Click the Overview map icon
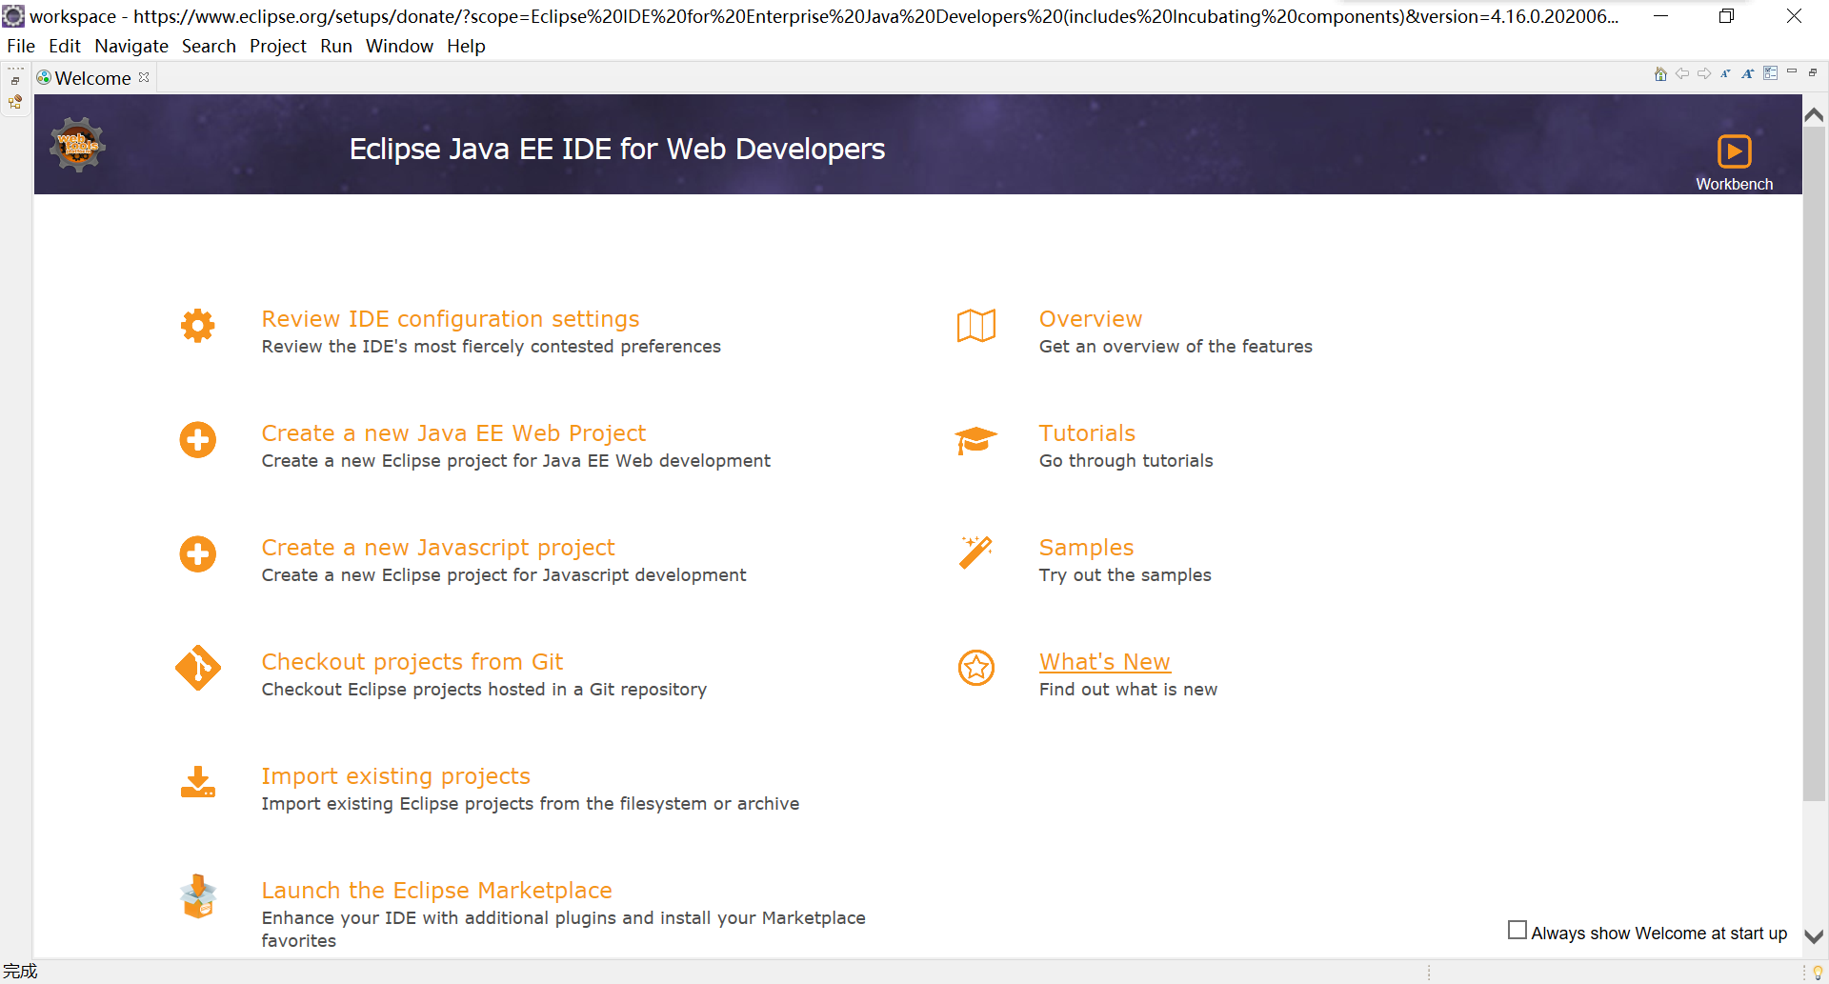 pos(976,326)
